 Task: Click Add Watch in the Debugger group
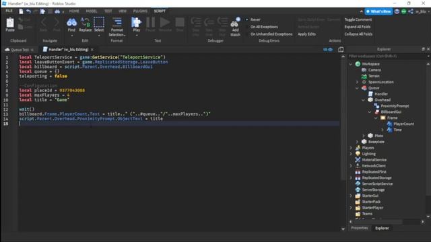tap(235, 27)
